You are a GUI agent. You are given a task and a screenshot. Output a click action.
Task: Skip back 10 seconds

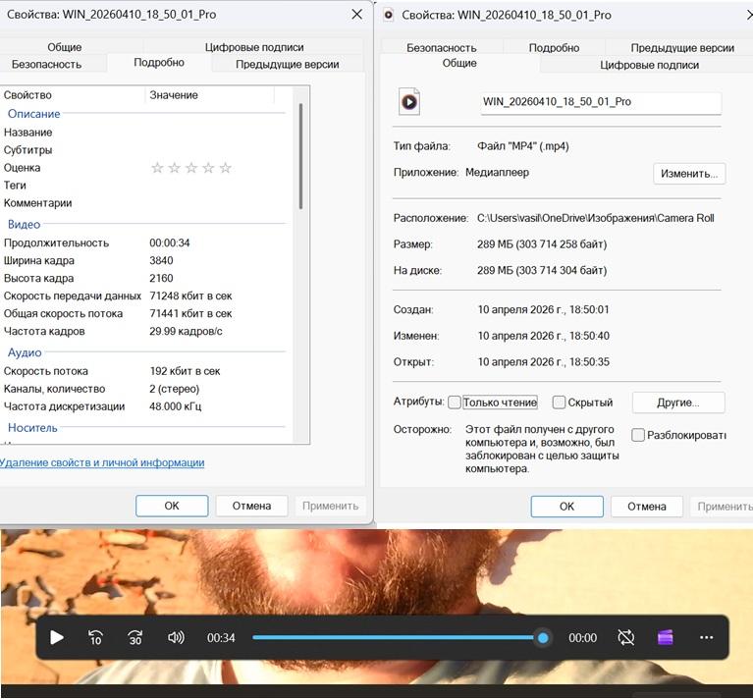point(95,637)
